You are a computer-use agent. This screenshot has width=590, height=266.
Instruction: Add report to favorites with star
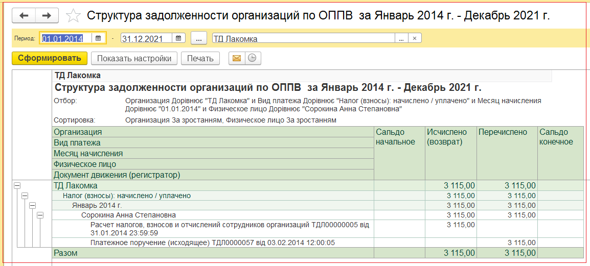(73, 16)
